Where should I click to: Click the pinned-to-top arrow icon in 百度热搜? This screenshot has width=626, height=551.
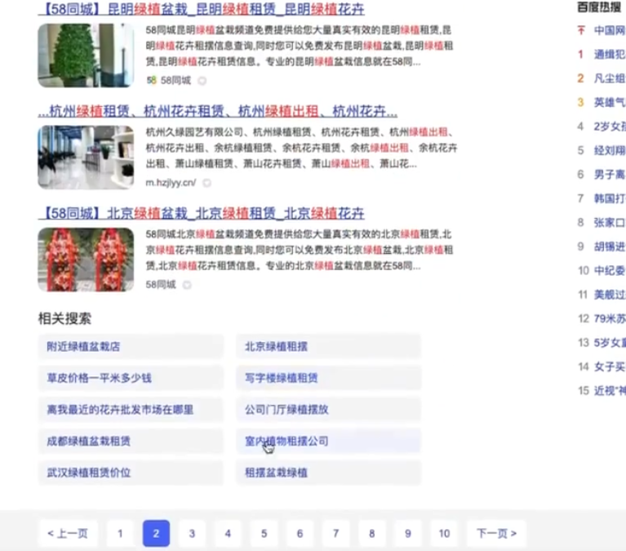coord(581,30)
